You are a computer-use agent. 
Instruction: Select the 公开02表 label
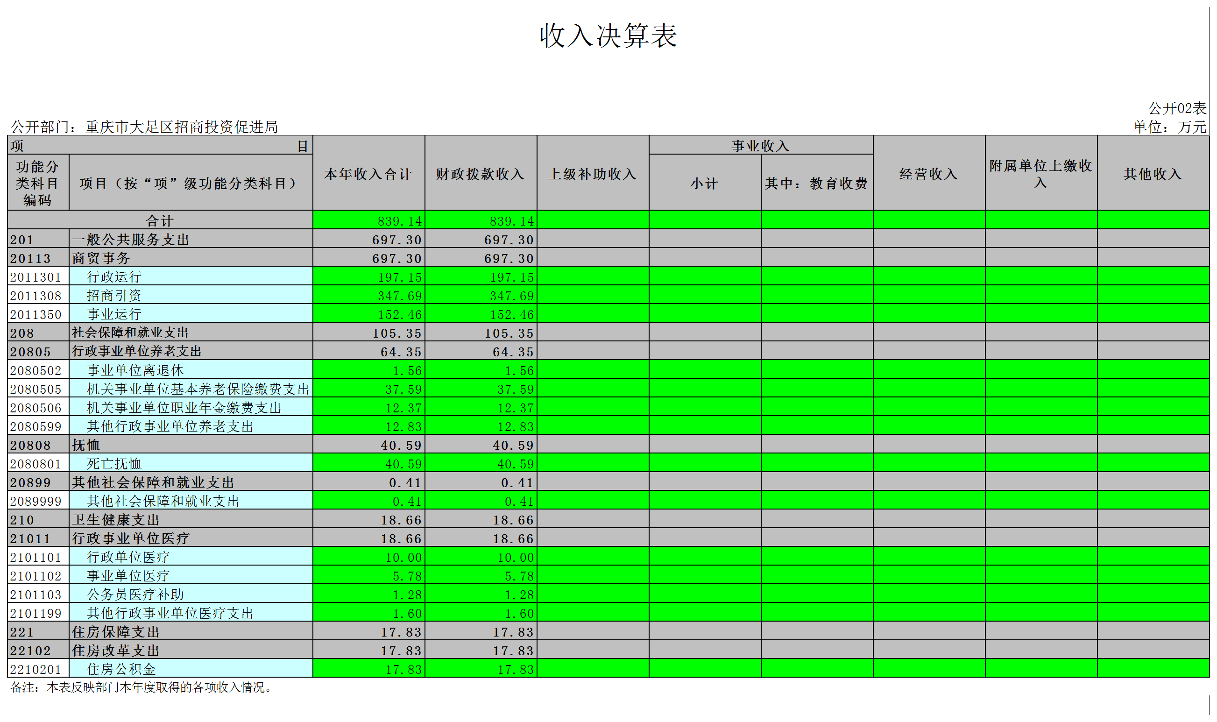click(x=1177, y=108)
